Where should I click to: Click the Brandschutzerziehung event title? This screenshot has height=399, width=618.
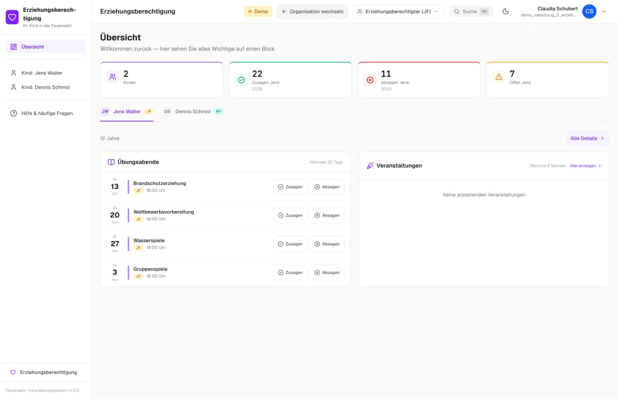[x=160, y=184]
